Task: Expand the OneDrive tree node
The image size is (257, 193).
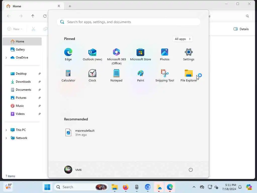Action: pos(6,58)
